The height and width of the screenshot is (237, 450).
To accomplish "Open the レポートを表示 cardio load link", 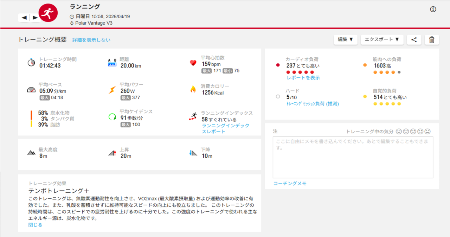I will [x=303, y=78].
